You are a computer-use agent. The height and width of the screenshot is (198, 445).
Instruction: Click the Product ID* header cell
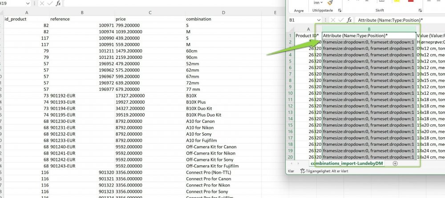click(308, 35)
